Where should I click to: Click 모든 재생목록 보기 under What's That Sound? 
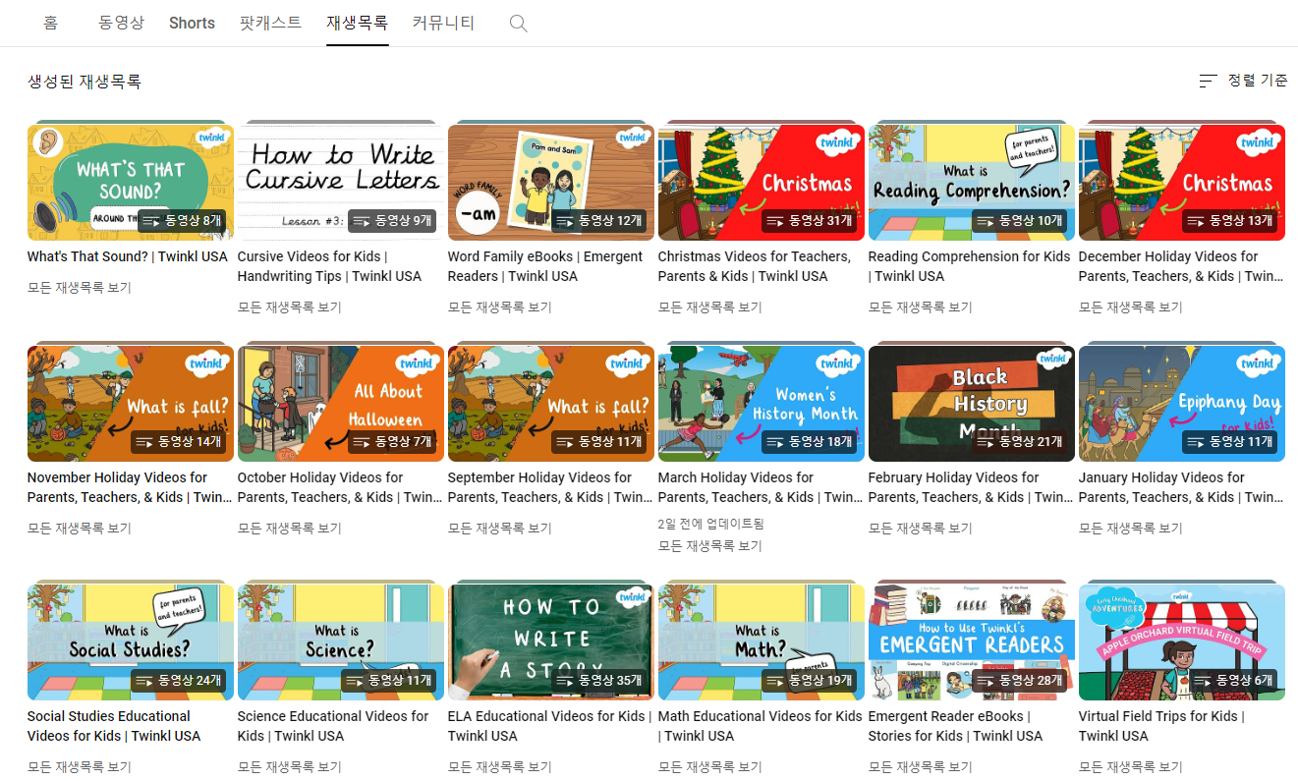coord(80,288)
